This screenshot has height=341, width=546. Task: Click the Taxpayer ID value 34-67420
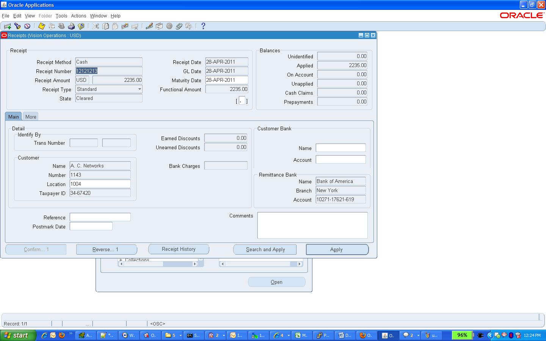click(100, 193)
